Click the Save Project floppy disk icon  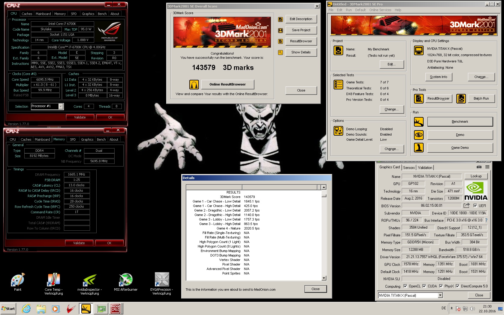point(280,31)
